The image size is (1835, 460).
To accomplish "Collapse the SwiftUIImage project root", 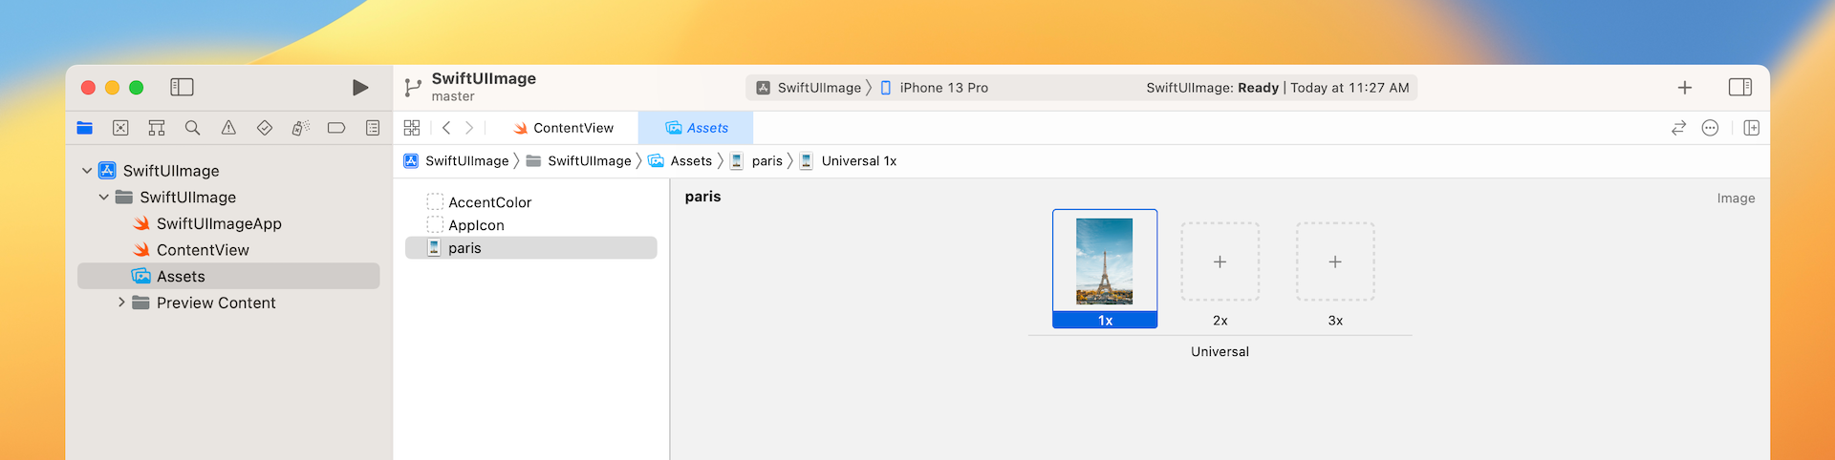I will tap(87, 171).
